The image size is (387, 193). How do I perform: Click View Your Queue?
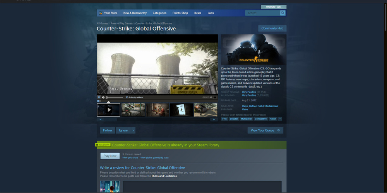coord(265,130)
